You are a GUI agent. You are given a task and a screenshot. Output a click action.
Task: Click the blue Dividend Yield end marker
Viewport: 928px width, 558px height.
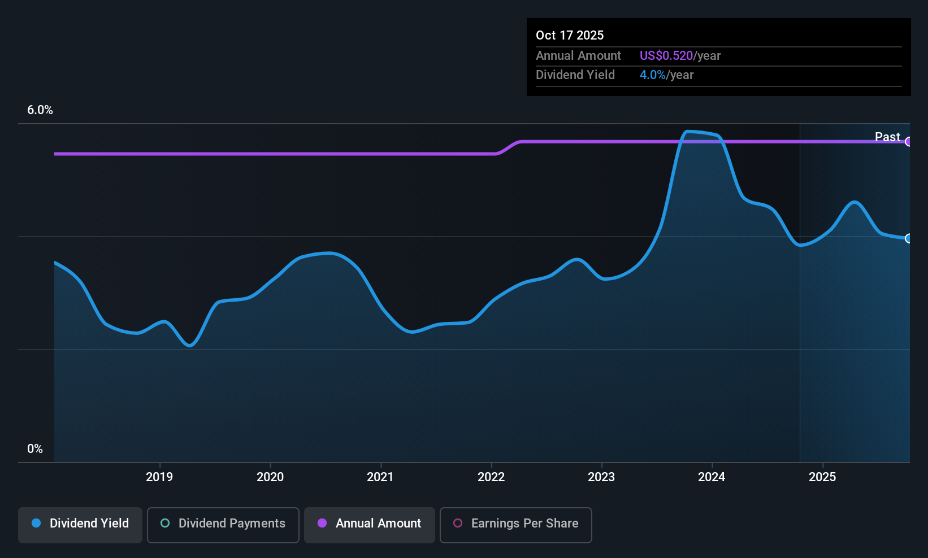pos(908,238)
